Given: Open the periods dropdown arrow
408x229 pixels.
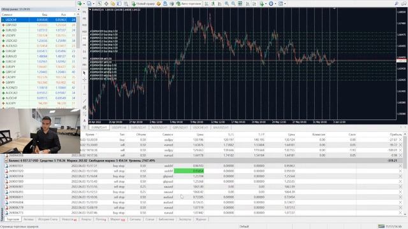Looking at the screenshot, I should tap(275, 4).
